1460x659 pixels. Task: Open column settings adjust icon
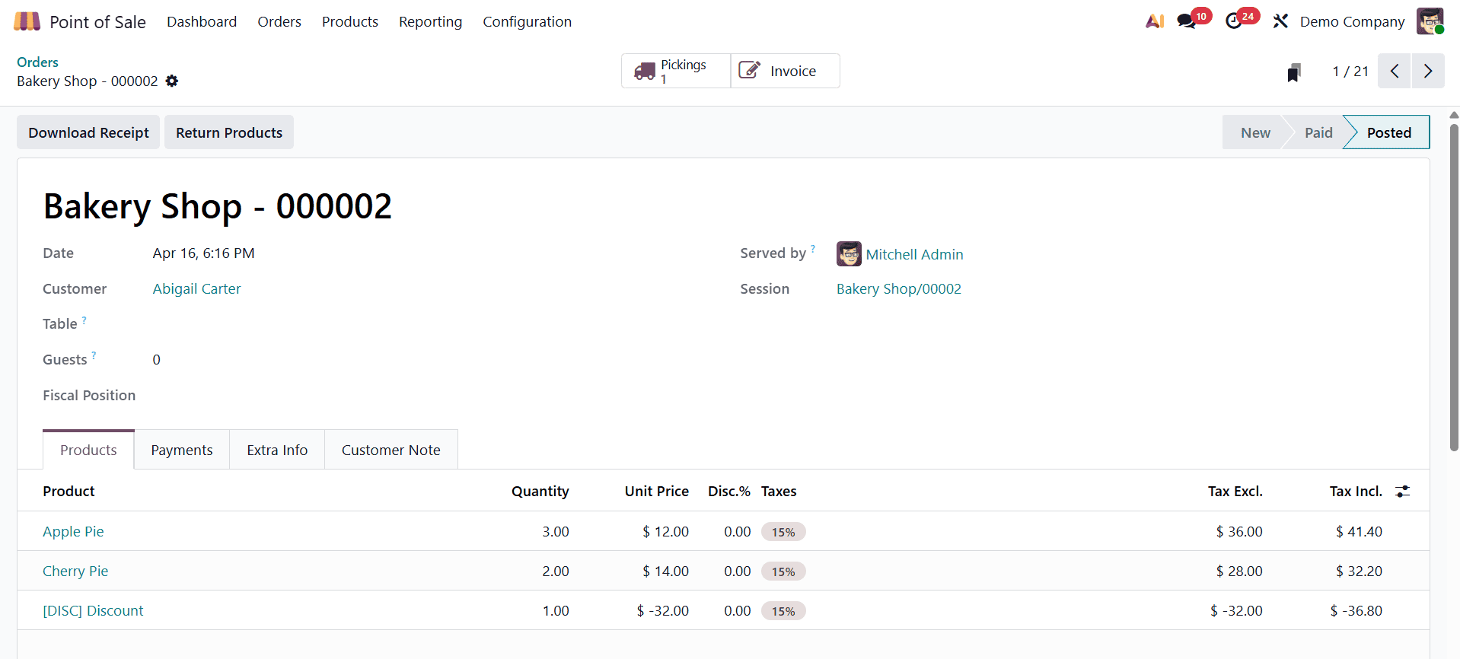point(1403,492)
